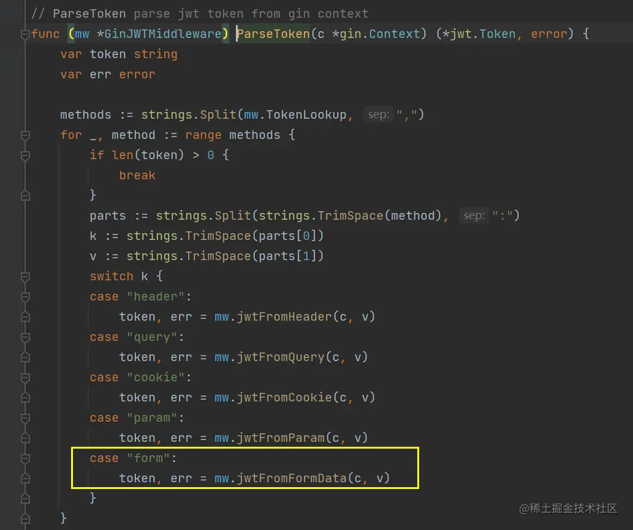Click the 'sep:' inlay hint before ","
Viewport: 633px width, 530px height.
pos(378,114)
